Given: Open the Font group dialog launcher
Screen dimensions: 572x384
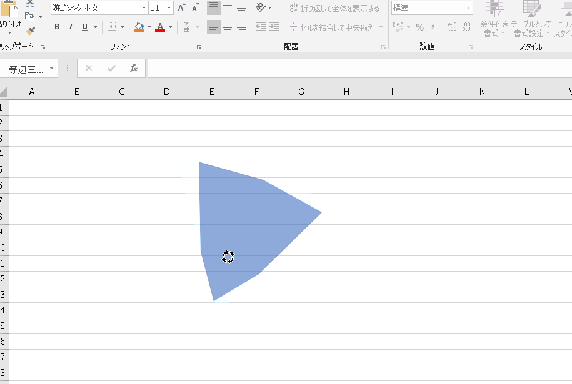Looking at the screenshot, I should 199,47.
